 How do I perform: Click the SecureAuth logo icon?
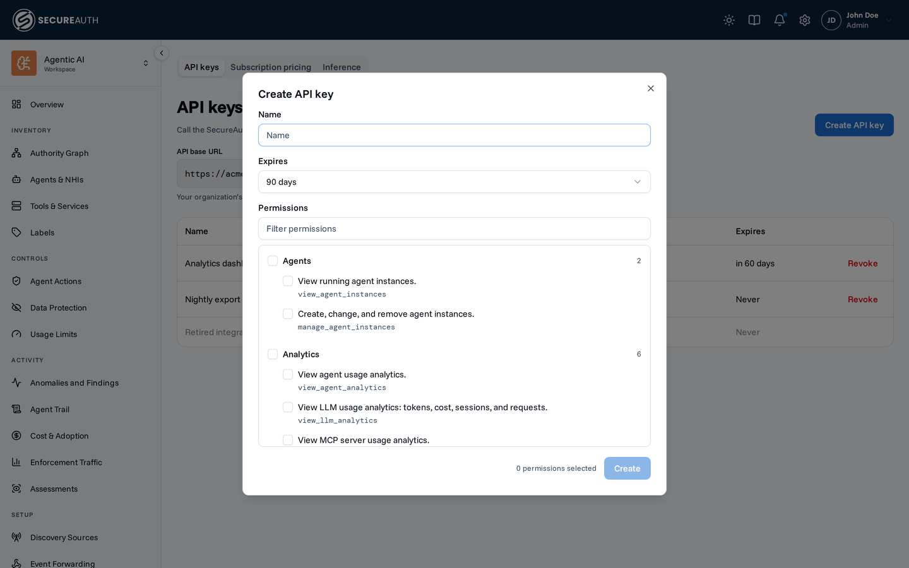pyautogui.click(x=23, y=20)
